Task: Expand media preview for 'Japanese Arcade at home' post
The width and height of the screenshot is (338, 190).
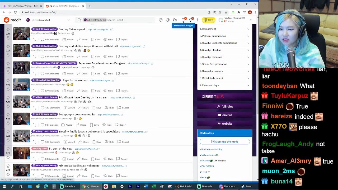Action: [x=34, y=74]
